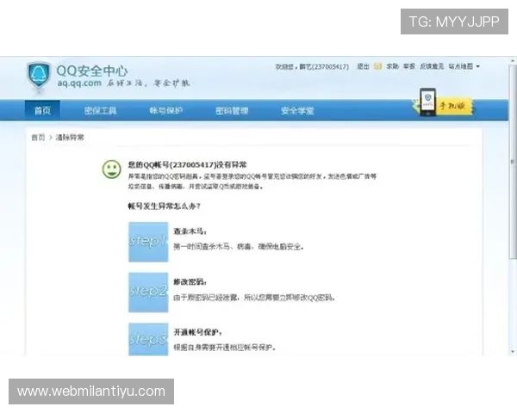
Task: Click the QQ安全中心 title text
Action: [x=92, y=71]
